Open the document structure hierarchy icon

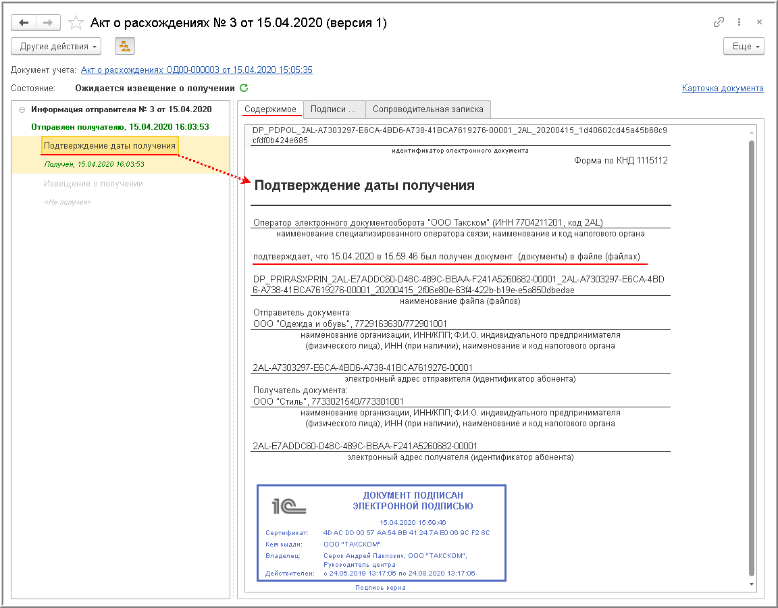point(124,46)
